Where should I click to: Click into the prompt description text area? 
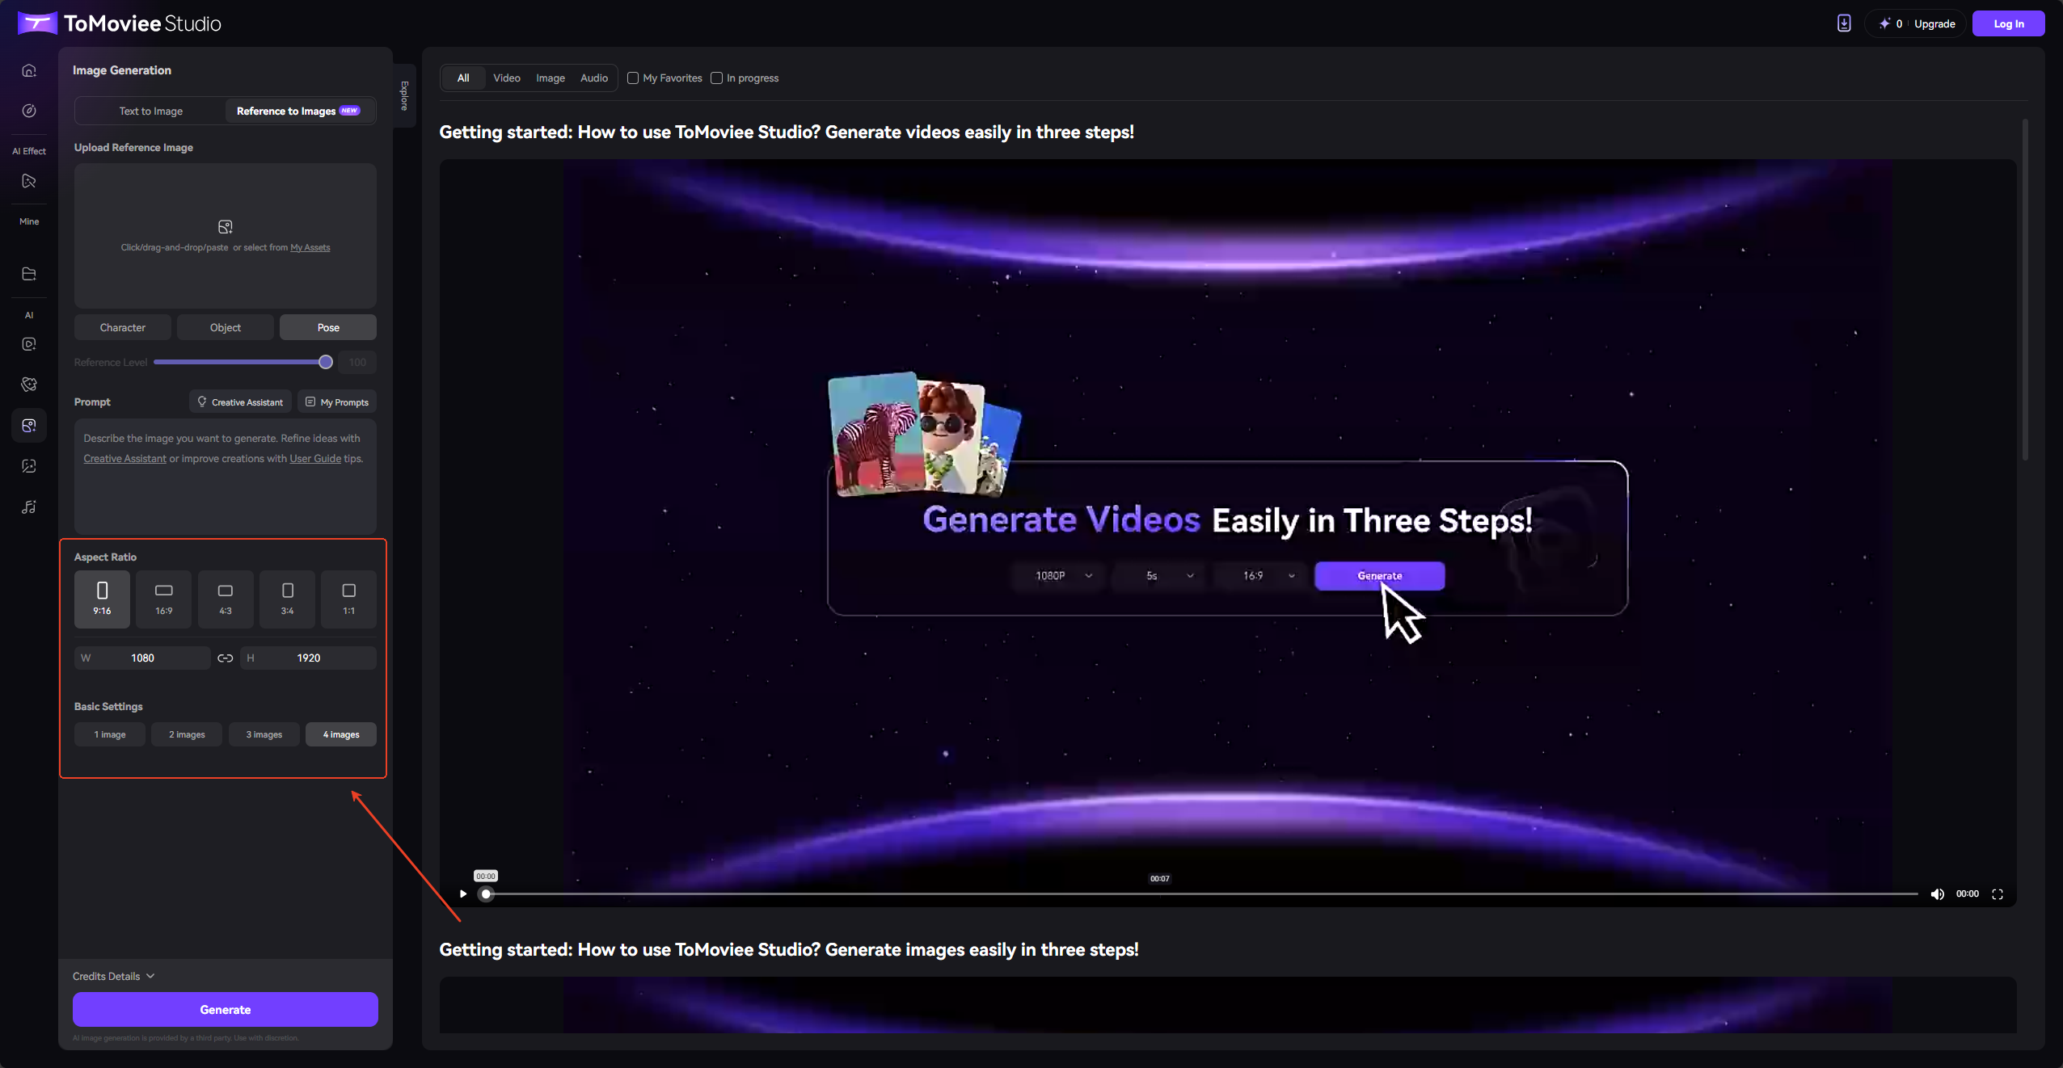pyautogui.click(x=226, y=476)
